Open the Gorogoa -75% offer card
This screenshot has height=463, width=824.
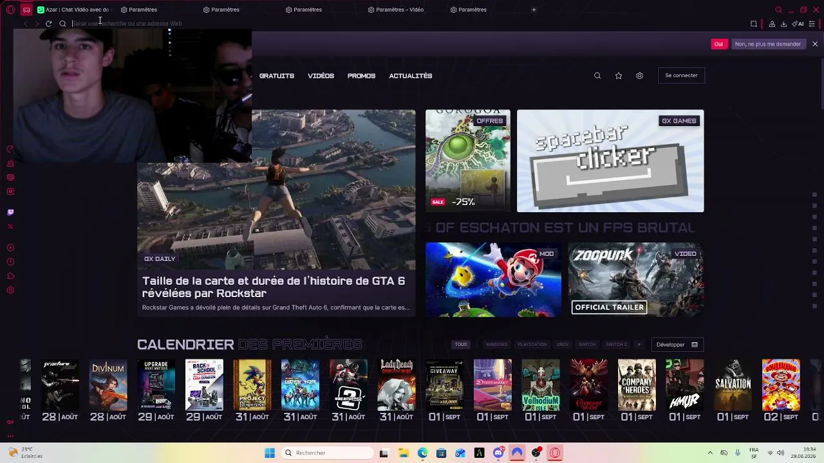coord(468,161)
